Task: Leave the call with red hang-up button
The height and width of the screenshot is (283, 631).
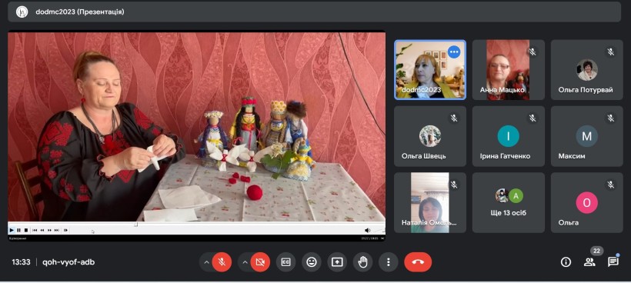Action: tap(418, 262)
